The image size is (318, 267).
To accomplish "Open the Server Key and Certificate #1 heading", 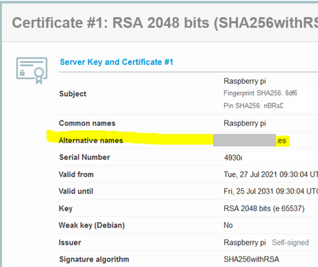I will 116,62.
